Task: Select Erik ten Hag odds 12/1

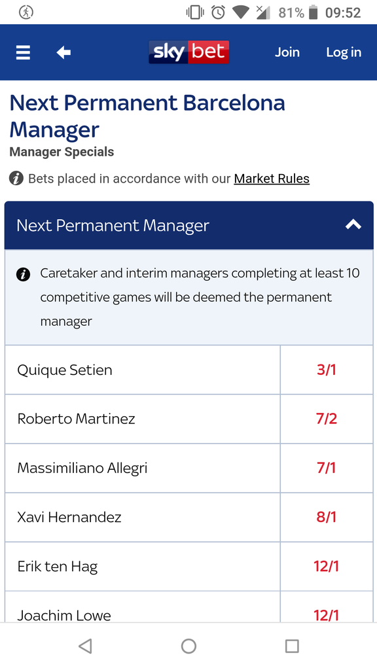Action: point(327,567)
